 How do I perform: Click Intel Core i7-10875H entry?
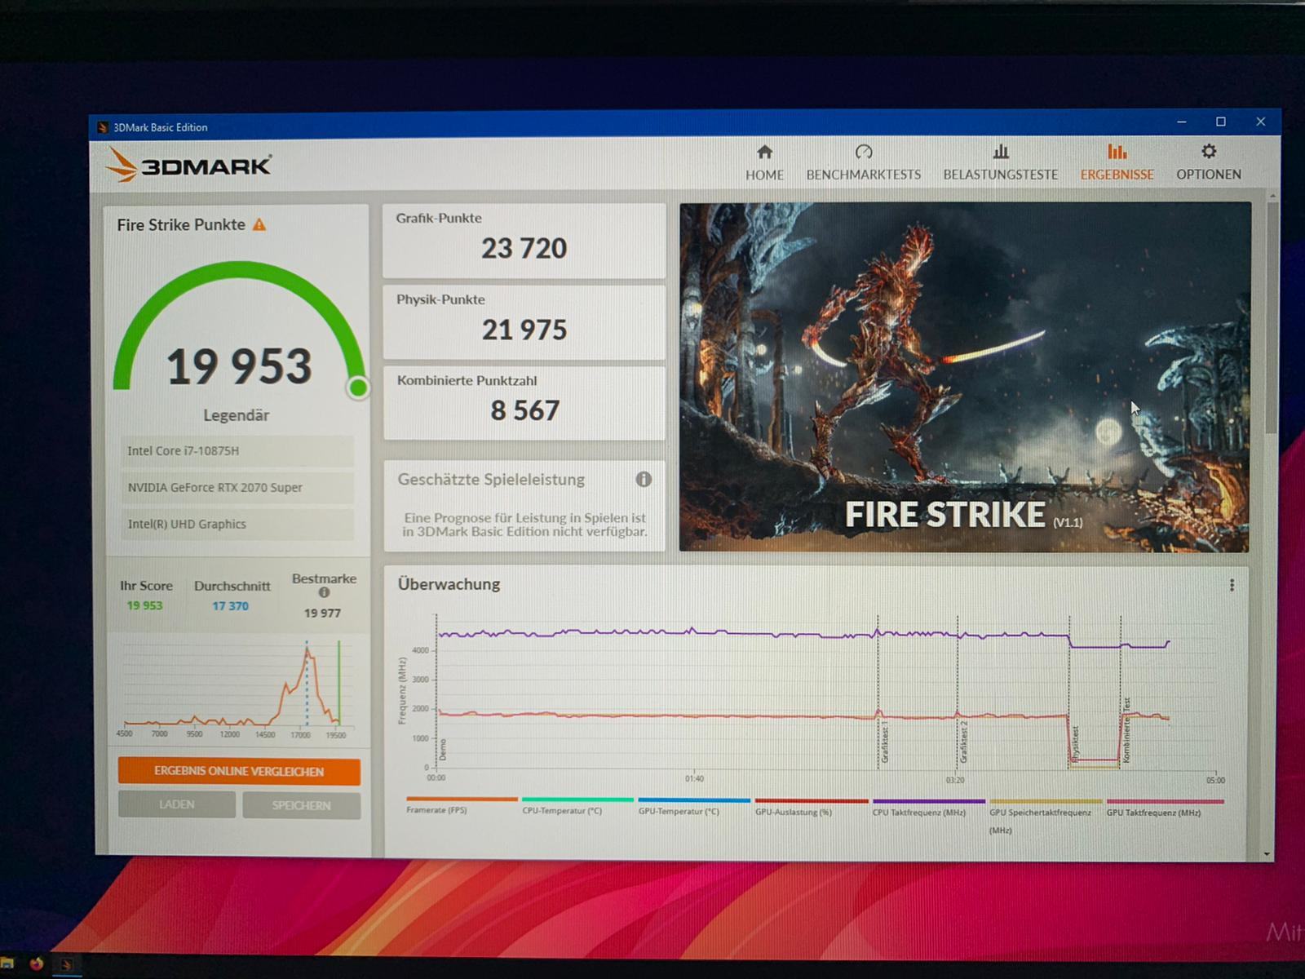tap(237, 451)
